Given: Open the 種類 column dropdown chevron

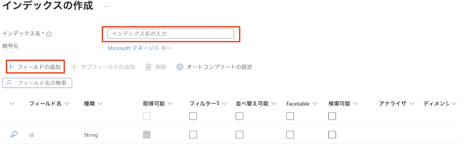Looking at the screenshot, I should click(100, 104).
